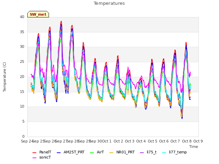Click the magenta sonicT legend swatch

tap(34, 158)
